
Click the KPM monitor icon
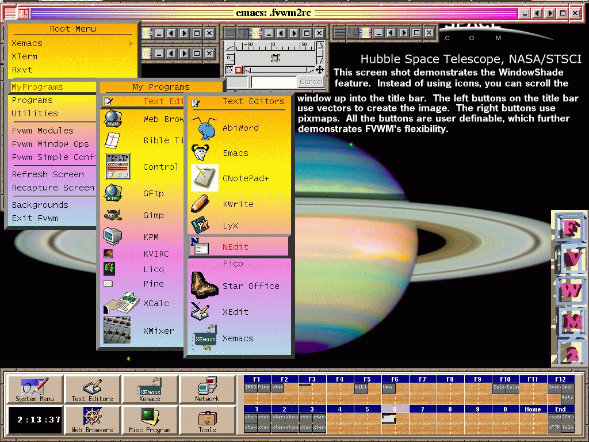(x=113, y=237)
